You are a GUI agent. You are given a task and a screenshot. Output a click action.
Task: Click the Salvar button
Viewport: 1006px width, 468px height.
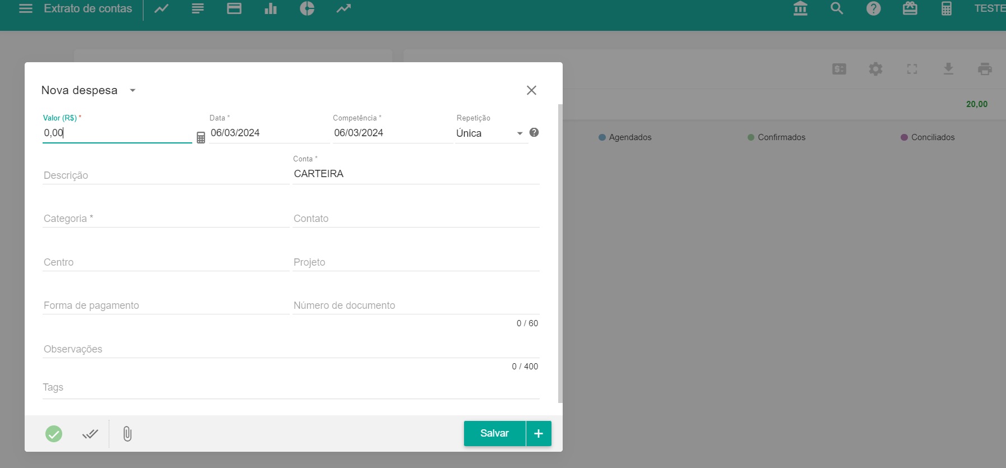click(494, 433)
